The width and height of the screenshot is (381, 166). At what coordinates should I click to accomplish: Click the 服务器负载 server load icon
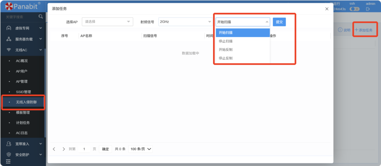pyautogui.click(x=9, y=39)
